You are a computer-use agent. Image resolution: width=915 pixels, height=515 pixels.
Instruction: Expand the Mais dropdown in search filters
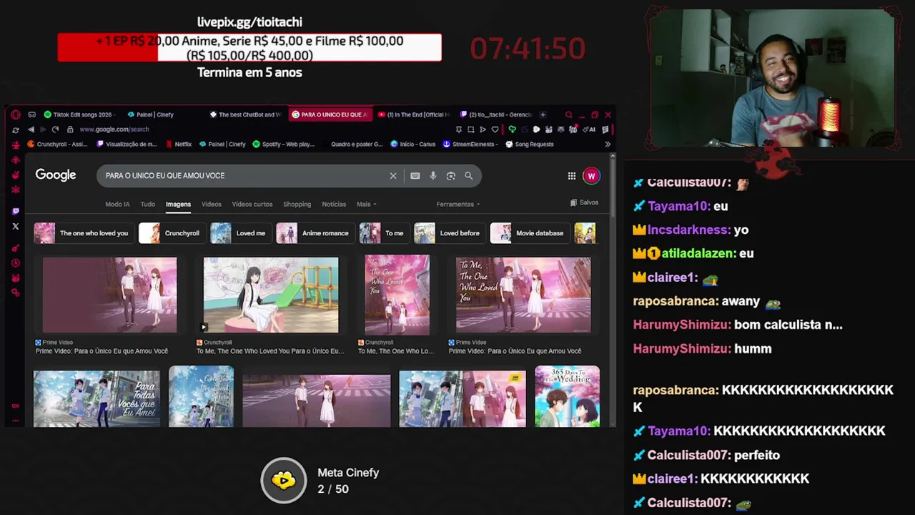point(366,205)
